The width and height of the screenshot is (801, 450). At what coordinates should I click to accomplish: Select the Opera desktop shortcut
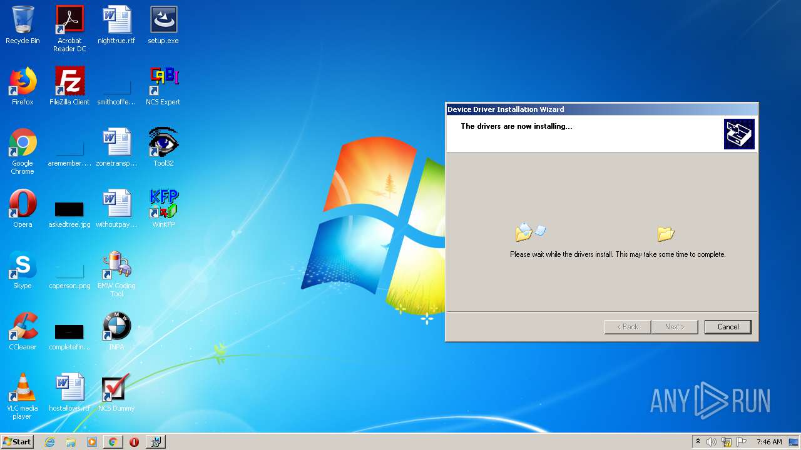pyautogui.click(x=23, y=209)
